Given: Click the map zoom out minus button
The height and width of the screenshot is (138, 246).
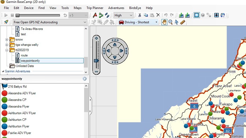Looking at the screenshot, I should (96, 72).
